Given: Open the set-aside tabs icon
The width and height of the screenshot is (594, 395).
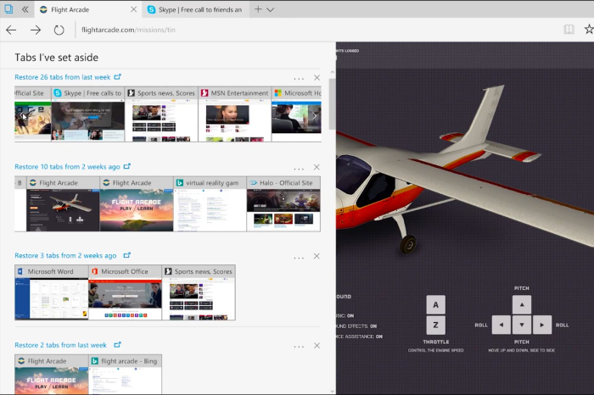Looking at the screenshot, I should click(8, 9).
